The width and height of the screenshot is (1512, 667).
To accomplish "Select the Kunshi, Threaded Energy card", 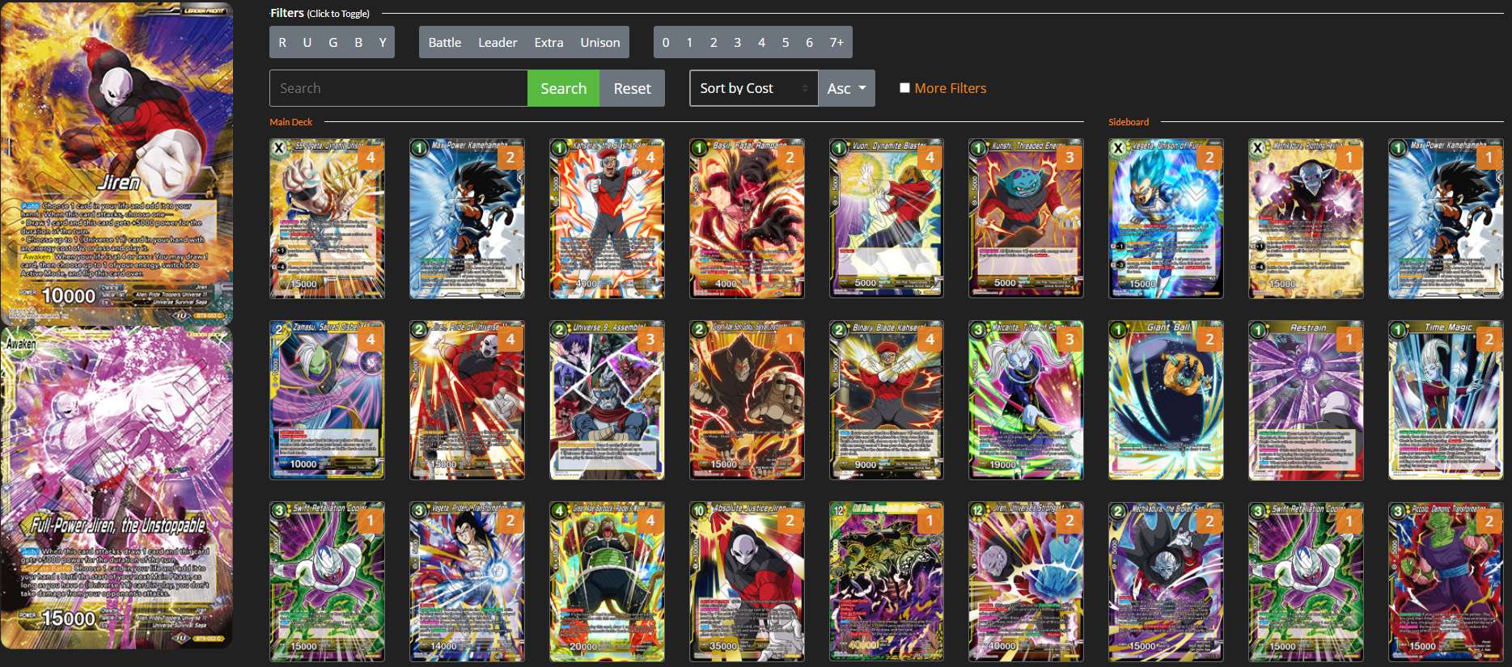I will click(x=1026, y=218).
